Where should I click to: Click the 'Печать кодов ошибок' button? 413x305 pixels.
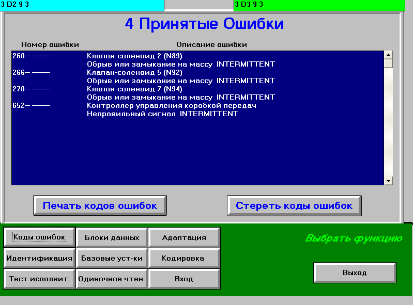(100, 205)
